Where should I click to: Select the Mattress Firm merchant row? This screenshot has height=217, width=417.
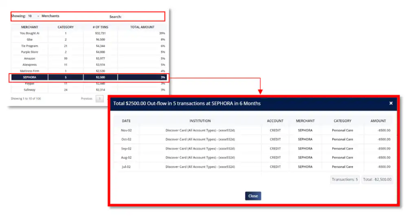(88, 71)
